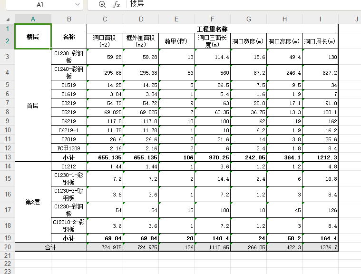361x274 pixels.
Task: Select column I header
Action: coord(320,19)
